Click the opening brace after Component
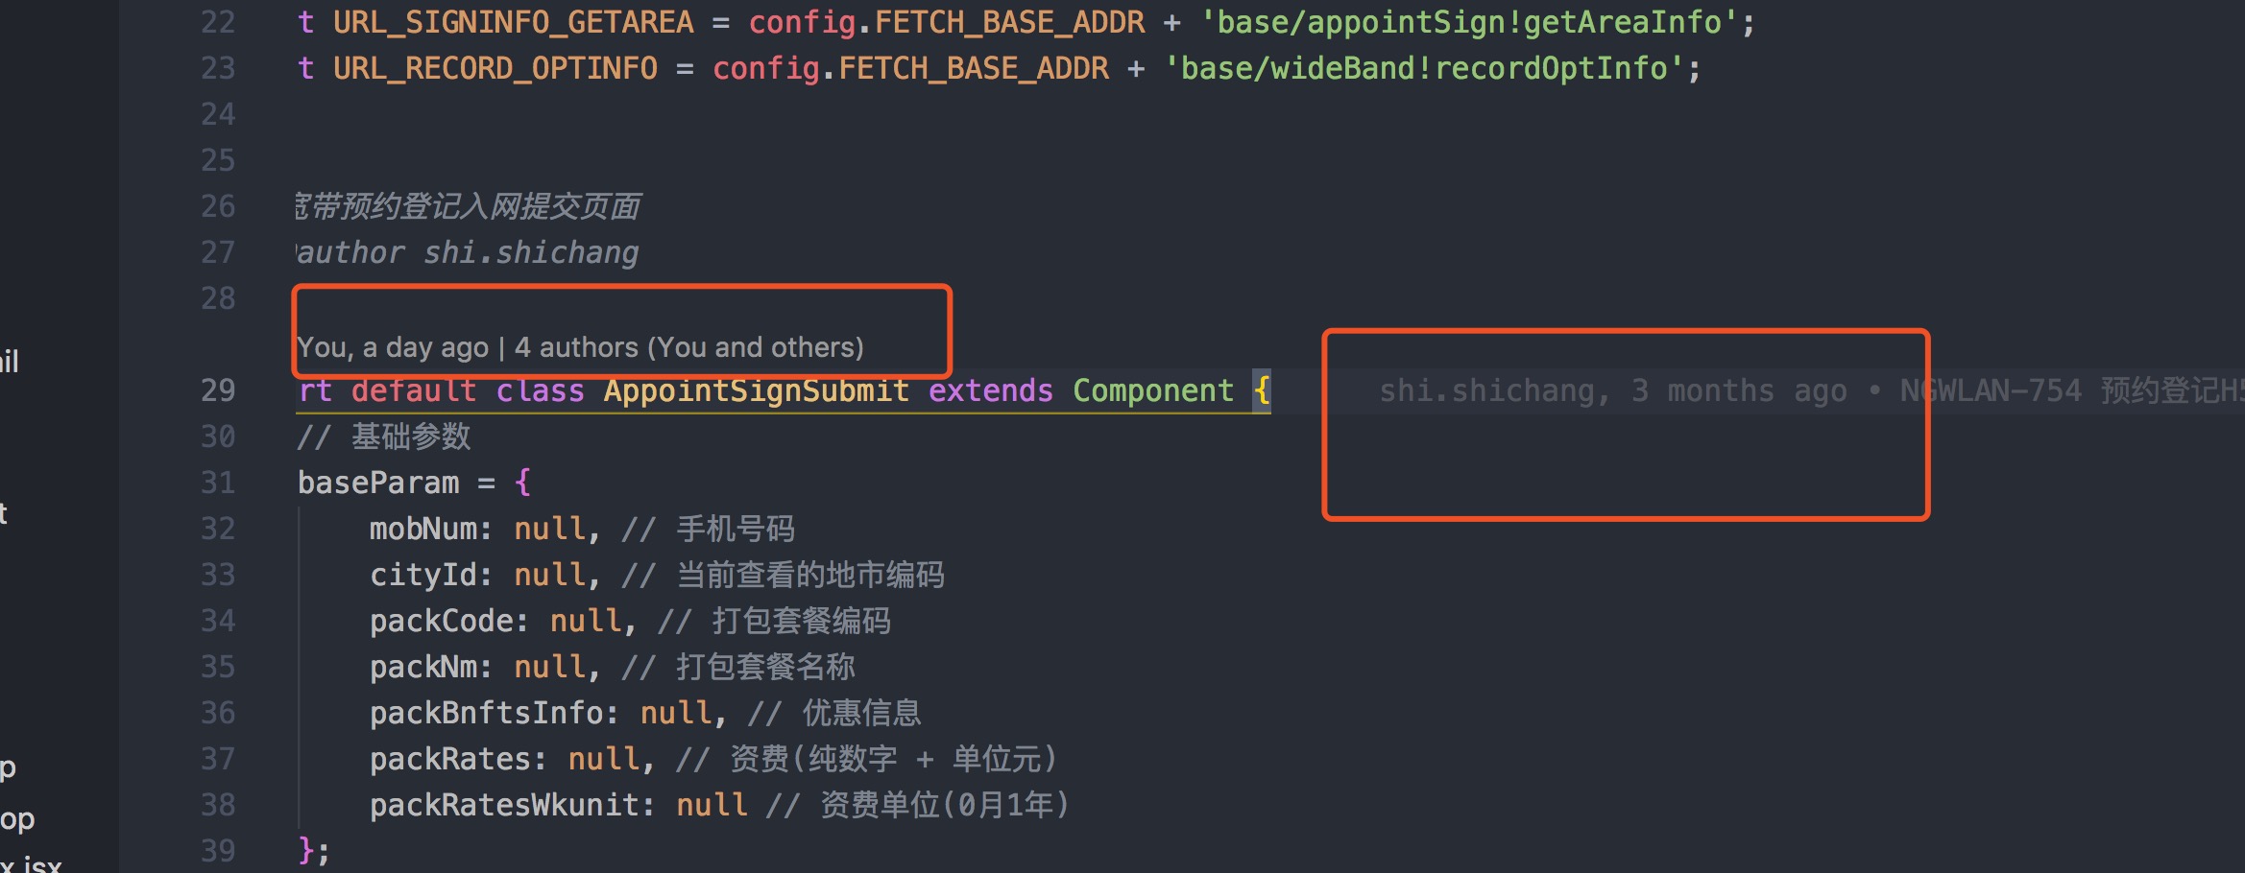This screenshot has height=873, width=2245. pos(1261,391)
